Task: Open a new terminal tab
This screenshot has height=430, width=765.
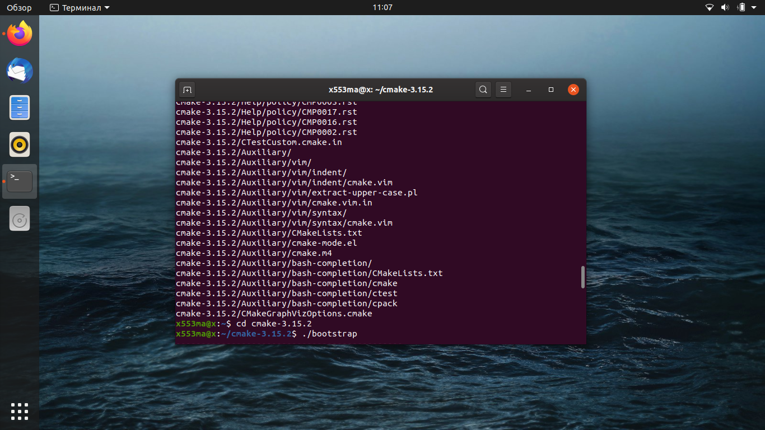Action: (x=187, y=90)
